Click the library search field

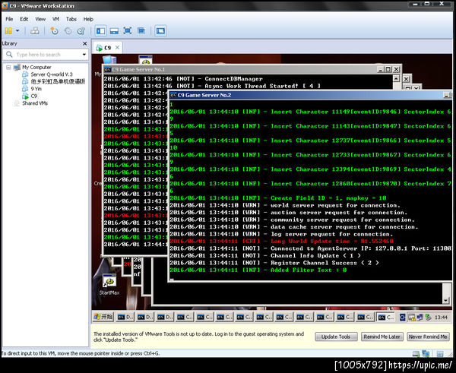coord(46,55)
